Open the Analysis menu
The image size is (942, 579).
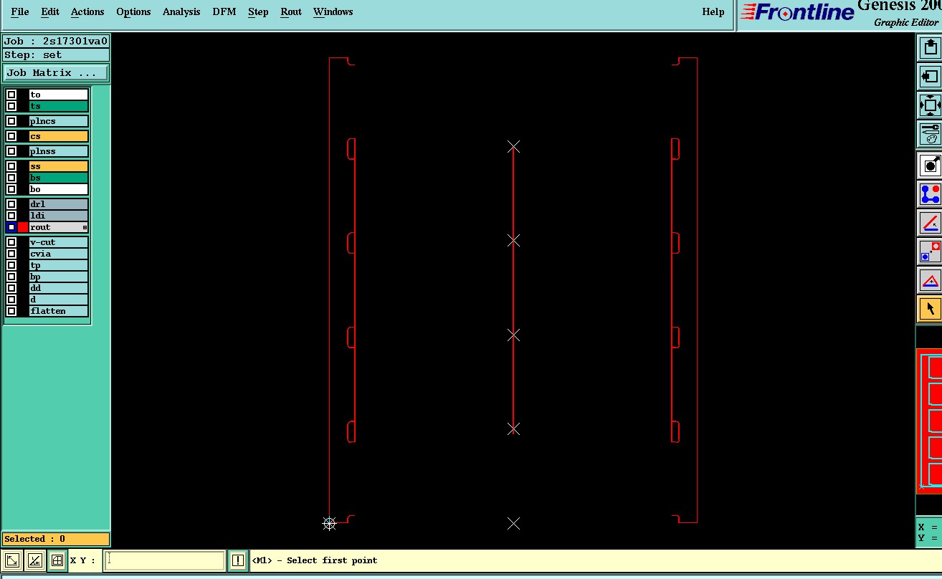pos(181,11)
